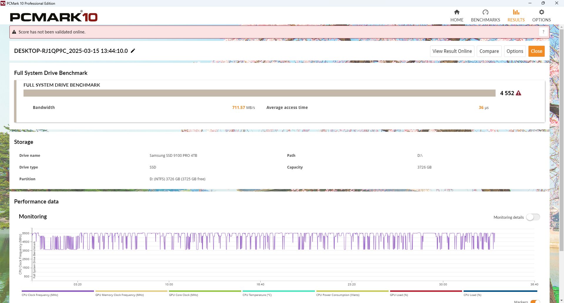
Task: Click the 30:00 time label on chart axis
Action: click(443, 284)
